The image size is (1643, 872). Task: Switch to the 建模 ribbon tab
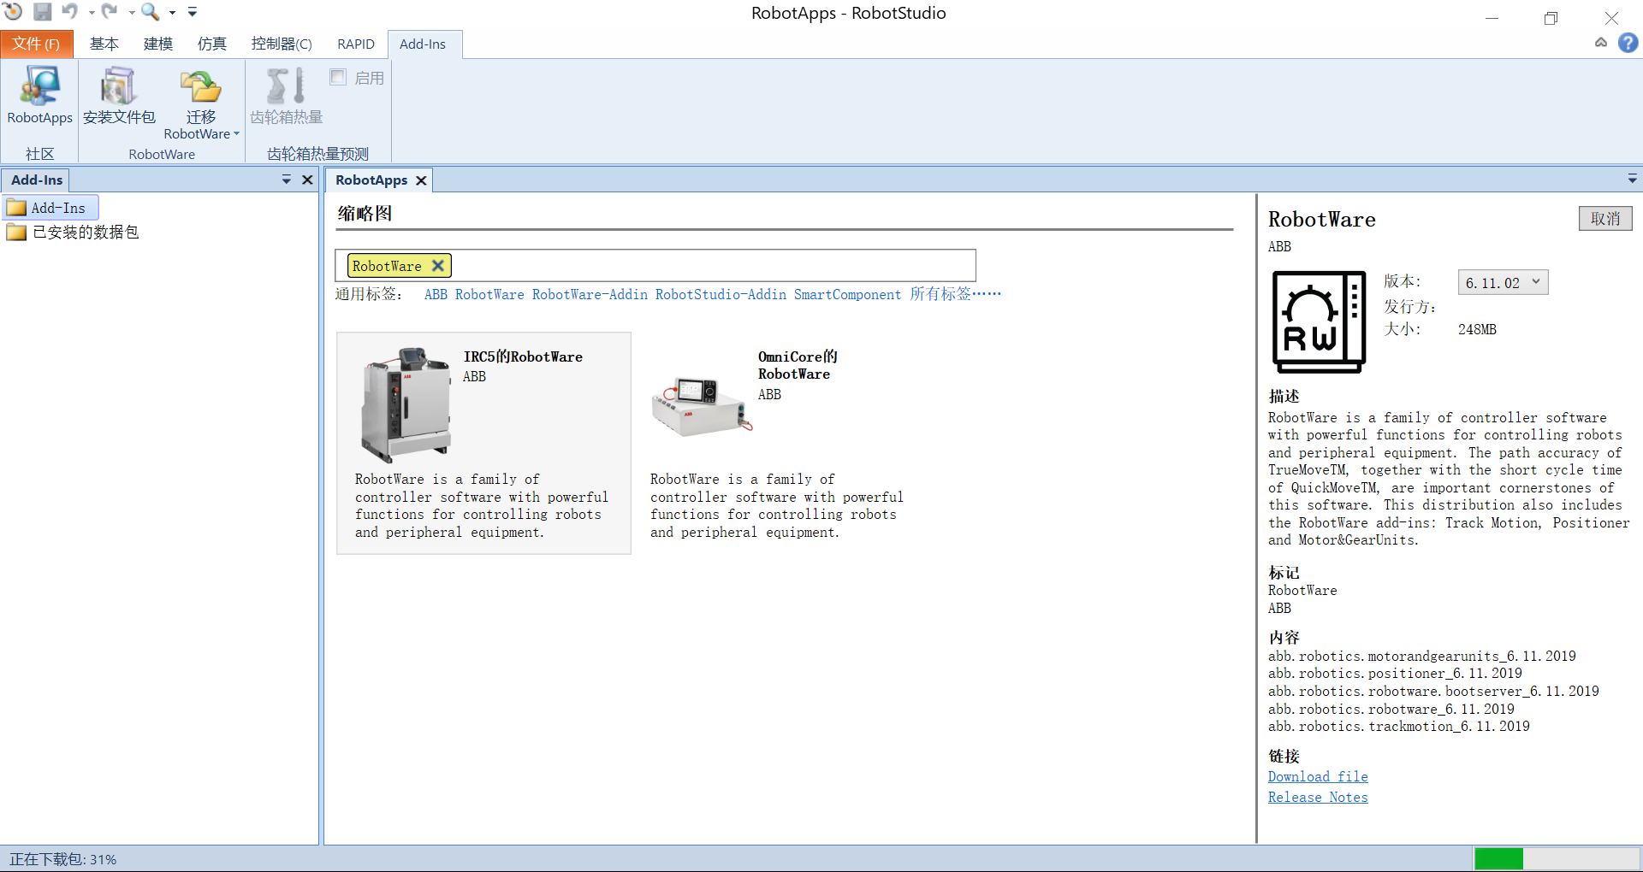coord(158,44)
